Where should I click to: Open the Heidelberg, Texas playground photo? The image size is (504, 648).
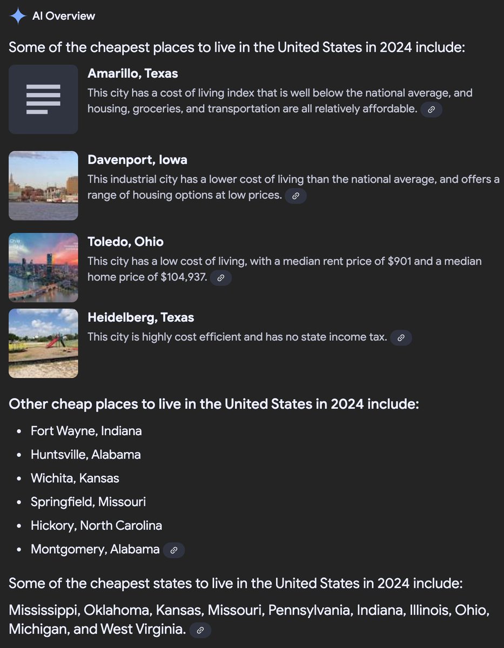coord(43,343)
